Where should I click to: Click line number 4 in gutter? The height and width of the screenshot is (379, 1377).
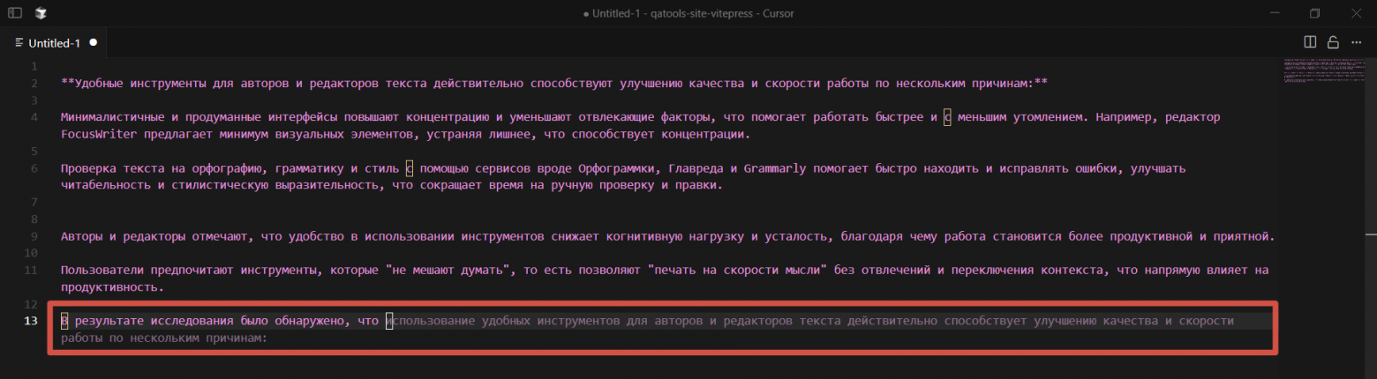34,117
